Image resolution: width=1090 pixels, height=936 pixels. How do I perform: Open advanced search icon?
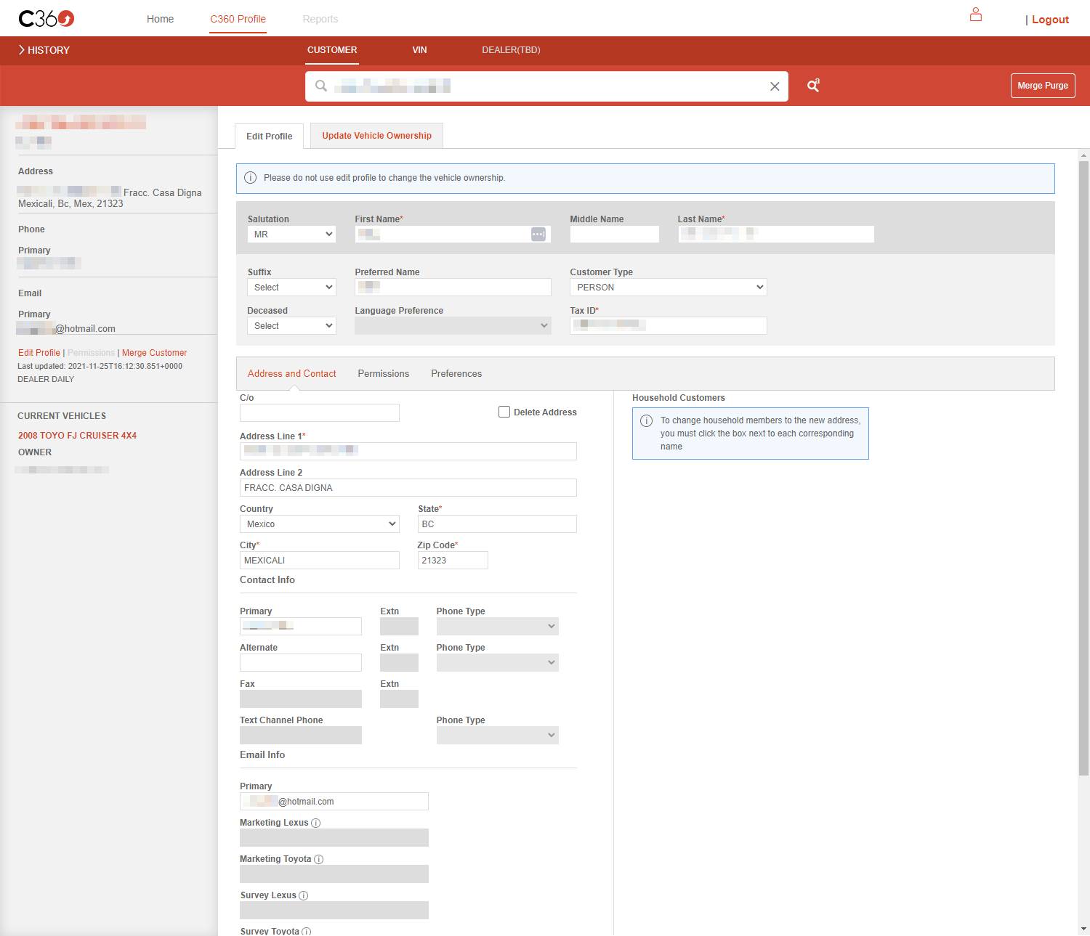pos(814,86)
